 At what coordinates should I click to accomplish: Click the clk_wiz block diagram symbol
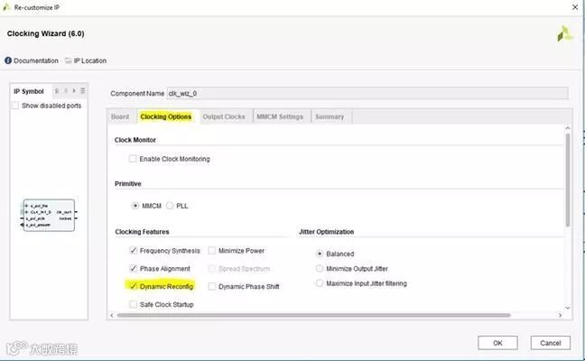pyautogui.click(x=49, y=215)
